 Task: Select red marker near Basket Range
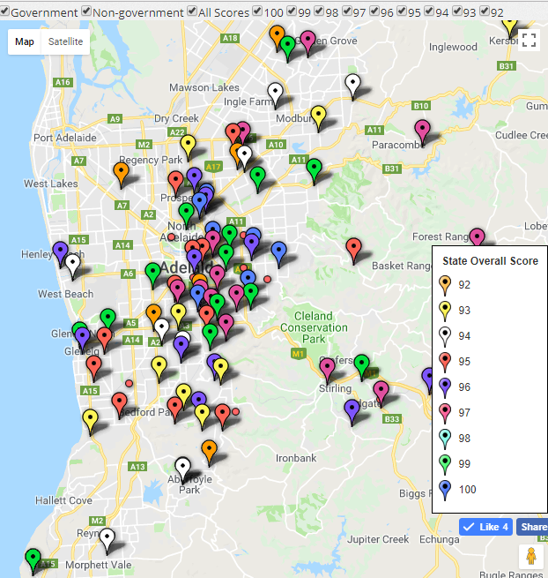tap(353, 248)
